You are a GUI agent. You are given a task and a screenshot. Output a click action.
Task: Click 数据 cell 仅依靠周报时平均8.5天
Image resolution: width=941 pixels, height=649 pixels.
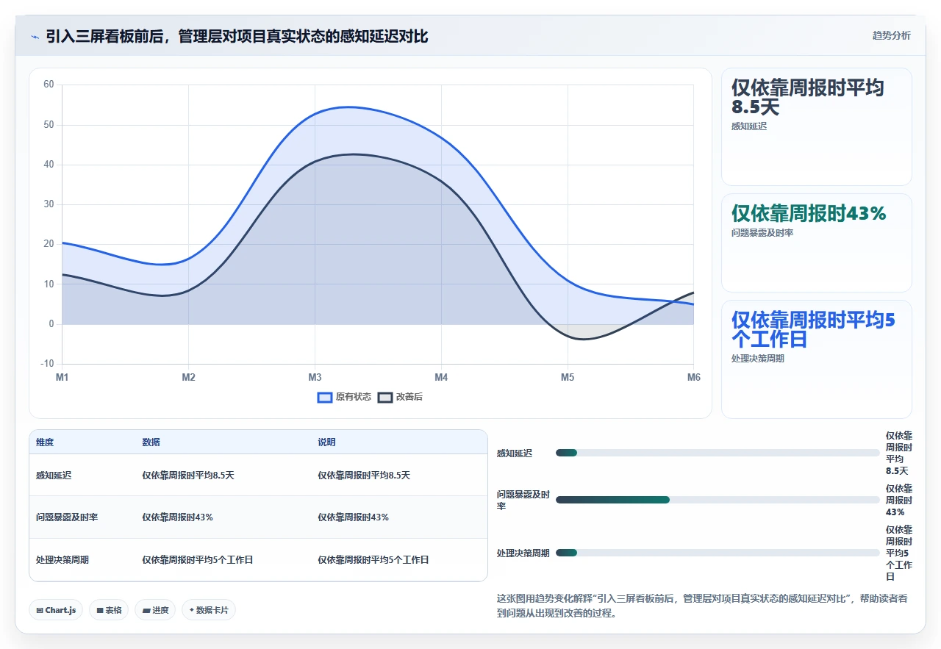coord(188,476)
